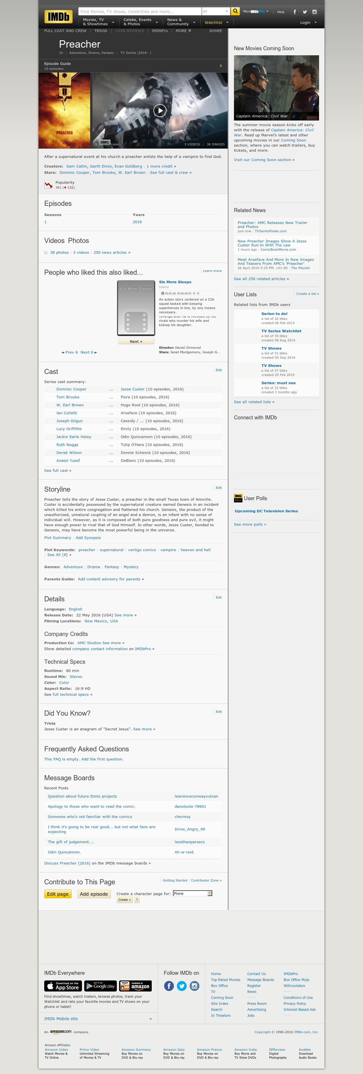
Task: Click Edit in the Storyline section
Action: point(219,487)
